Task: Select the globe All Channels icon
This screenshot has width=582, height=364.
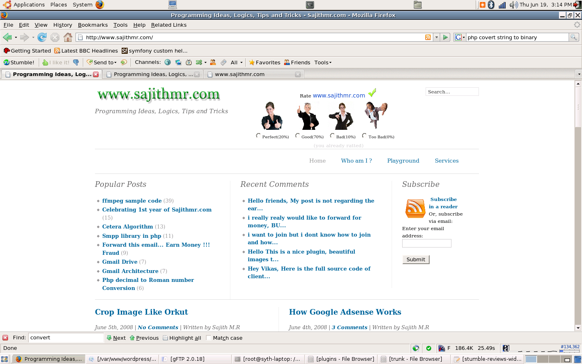Action: coord(167,62)
